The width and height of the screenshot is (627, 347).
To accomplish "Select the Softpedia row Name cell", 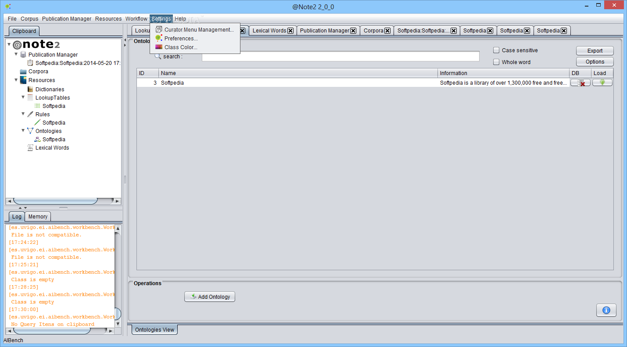I will tap(298, 82).
